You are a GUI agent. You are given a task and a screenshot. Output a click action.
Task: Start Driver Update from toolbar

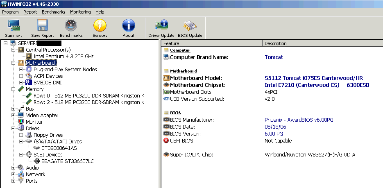click(x=161, y=25)
